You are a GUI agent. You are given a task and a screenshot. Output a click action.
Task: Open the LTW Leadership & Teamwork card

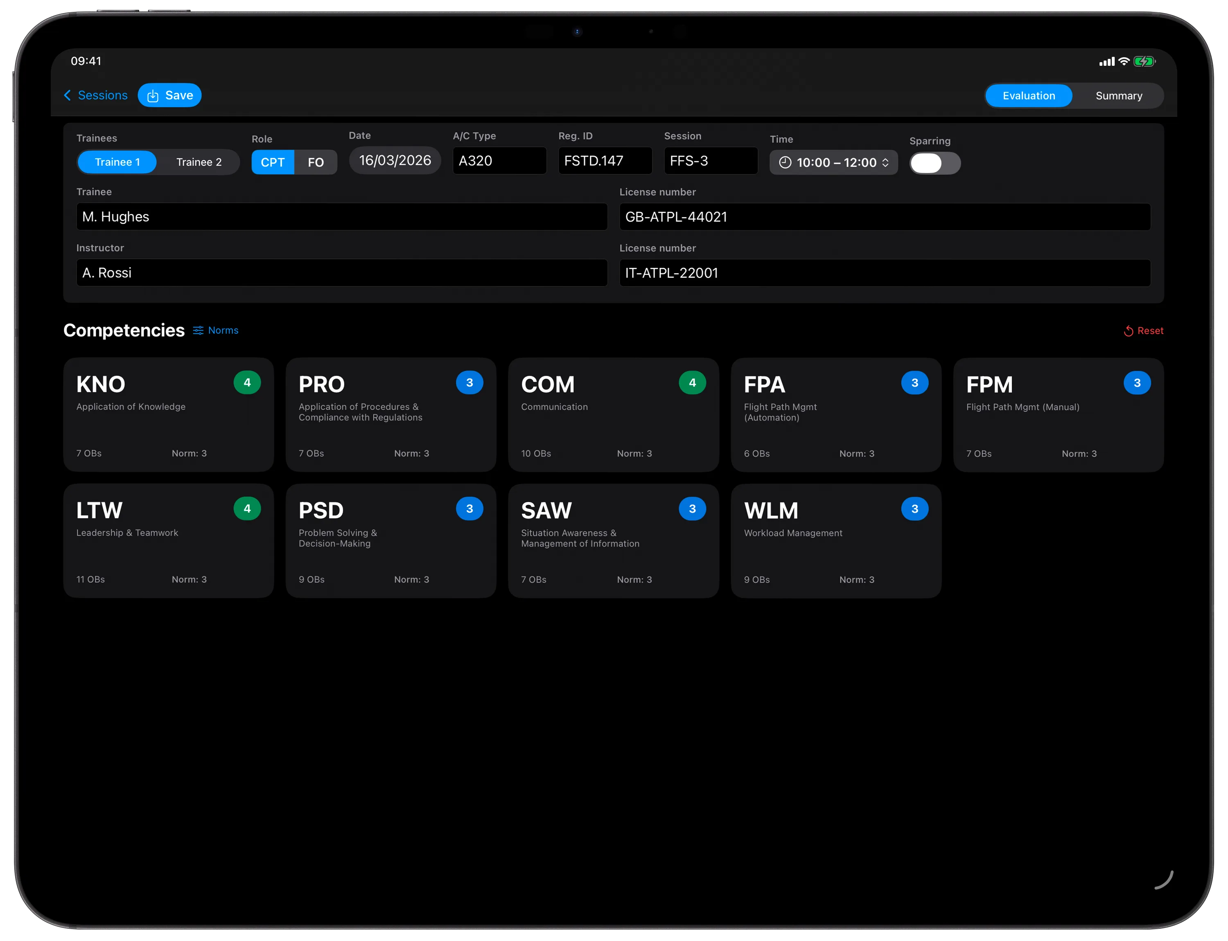click(x=169, y=541)
